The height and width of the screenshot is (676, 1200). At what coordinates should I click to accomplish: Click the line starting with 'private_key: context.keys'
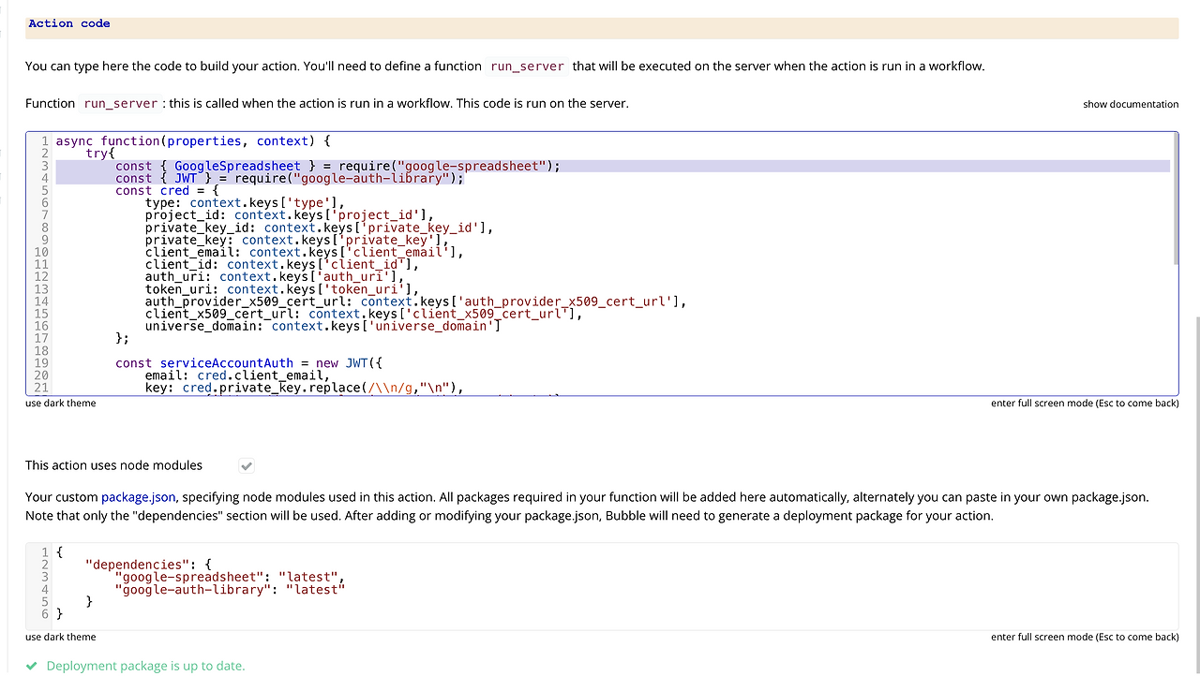[x=297, y=240]
